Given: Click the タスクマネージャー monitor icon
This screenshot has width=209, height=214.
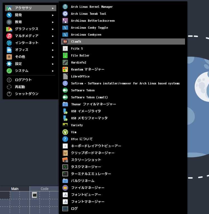Looking at the screenshot, I should tap(65, 167).
